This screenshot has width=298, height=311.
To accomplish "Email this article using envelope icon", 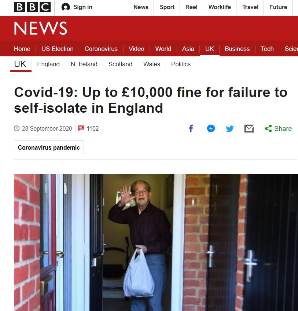I will pos(249,128).
